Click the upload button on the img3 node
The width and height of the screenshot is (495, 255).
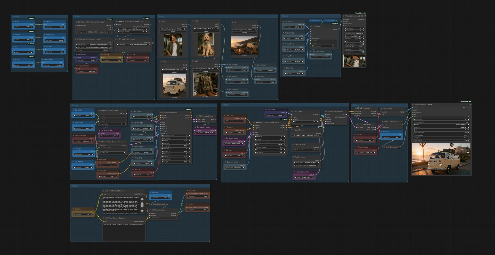tap(174, 72)
